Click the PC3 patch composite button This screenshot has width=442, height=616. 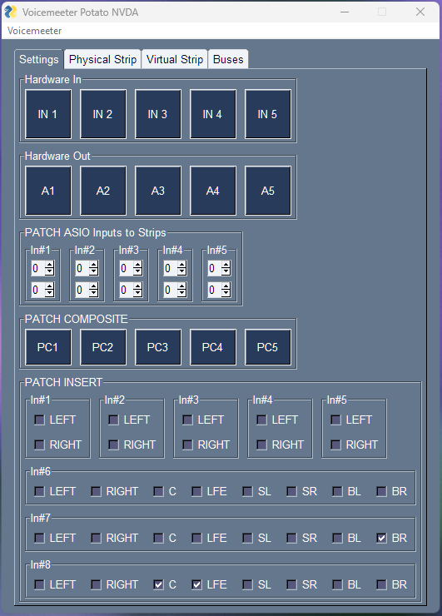pos(158,347)
